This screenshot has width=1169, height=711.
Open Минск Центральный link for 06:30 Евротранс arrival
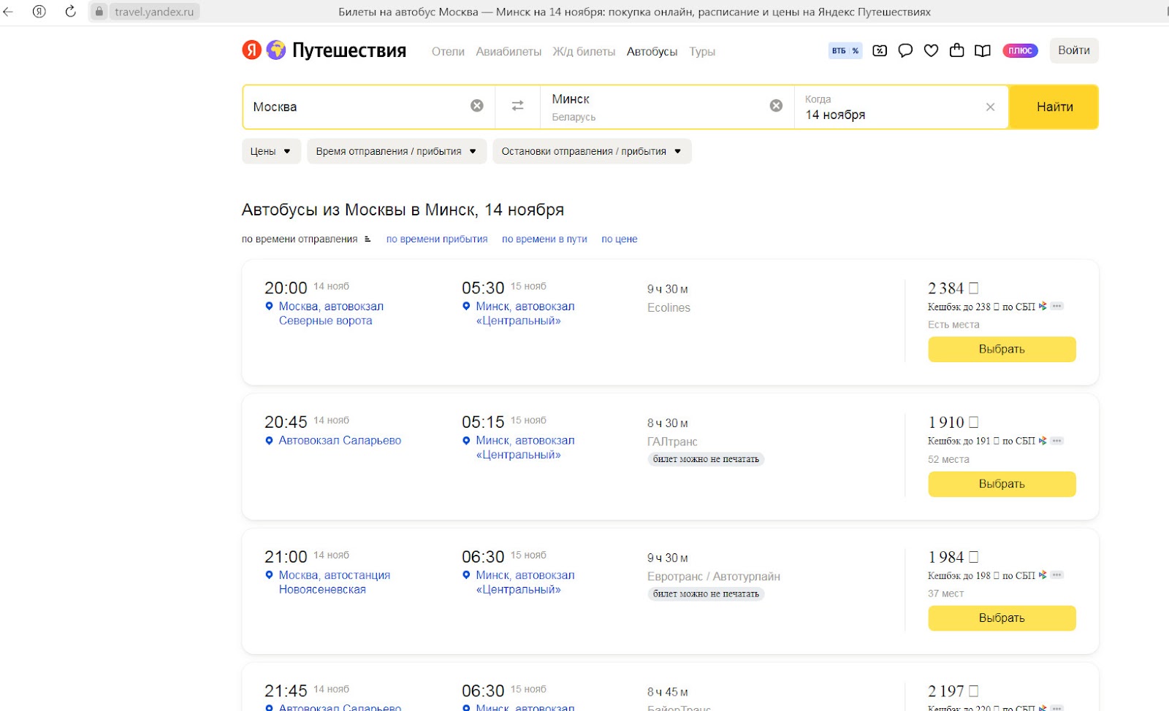525,582
